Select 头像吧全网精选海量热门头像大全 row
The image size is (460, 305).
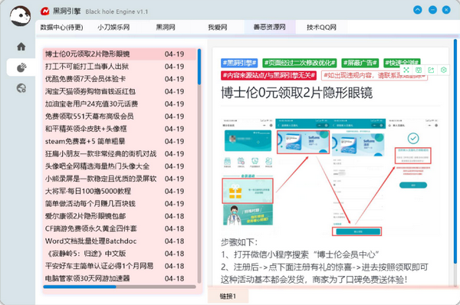tap(120, 166)
